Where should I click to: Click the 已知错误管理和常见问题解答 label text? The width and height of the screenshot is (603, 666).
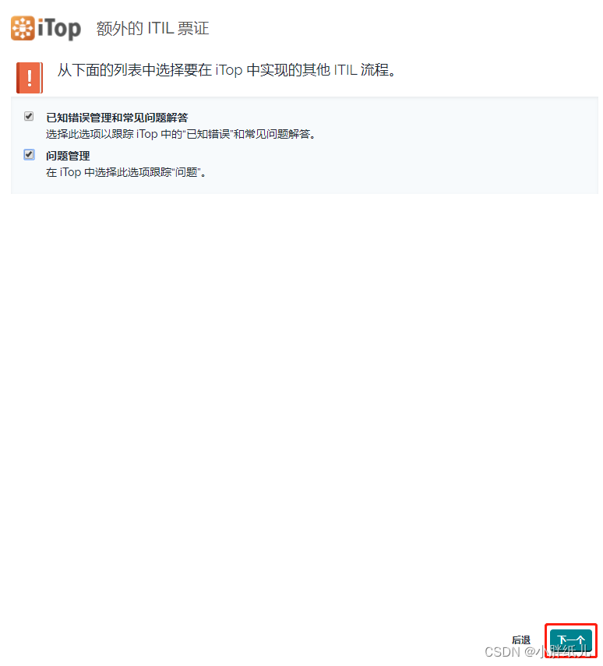point(117,118)
